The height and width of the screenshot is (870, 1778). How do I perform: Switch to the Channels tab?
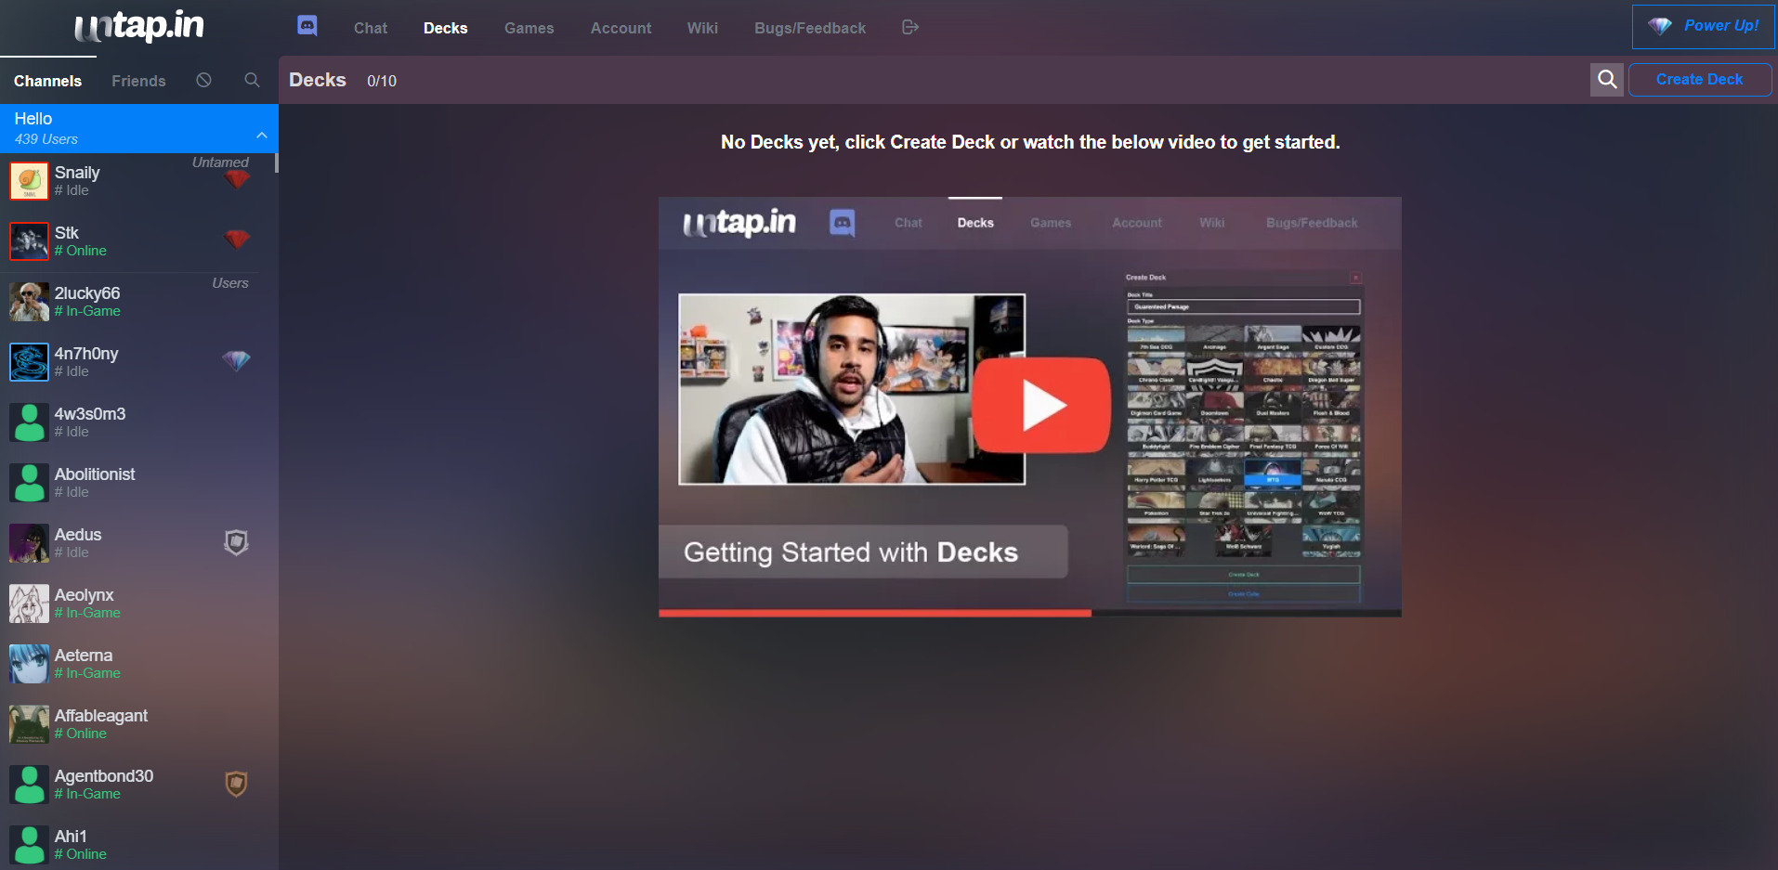47,81
